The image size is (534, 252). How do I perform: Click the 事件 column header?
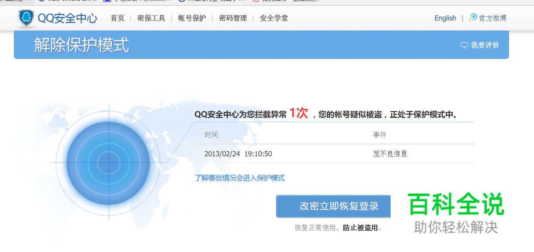coord(380,135)
